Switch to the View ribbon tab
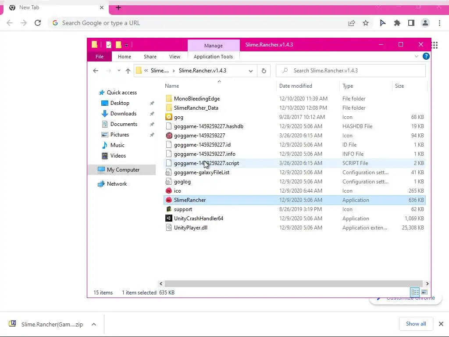Image resolution: width=449 pixels, height=337 pixels. coord(175,57)
